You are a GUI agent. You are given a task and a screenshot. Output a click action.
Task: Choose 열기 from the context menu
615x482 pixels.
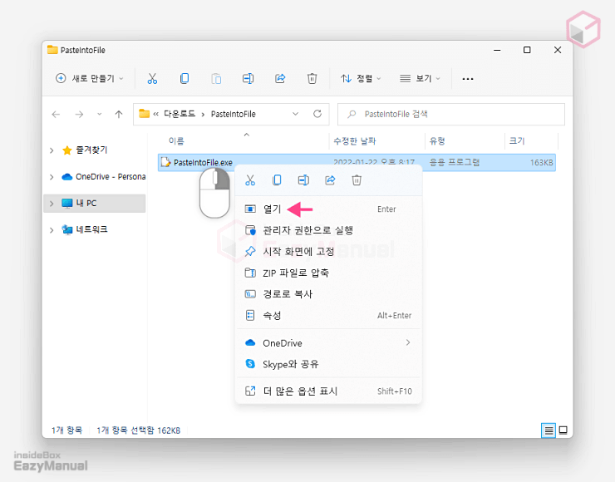tap(328, 209)
